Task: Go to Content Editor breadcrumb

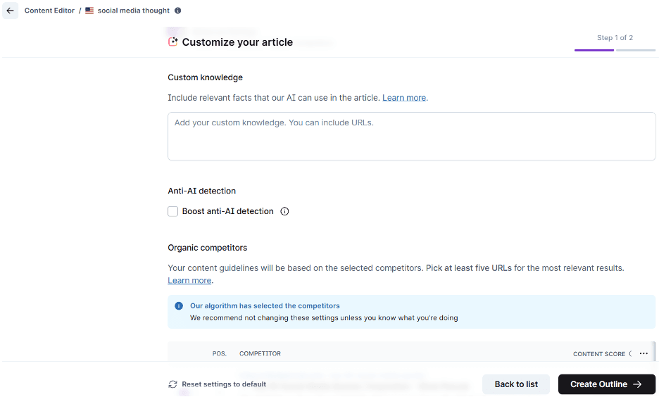Action: tap(49, 11)
